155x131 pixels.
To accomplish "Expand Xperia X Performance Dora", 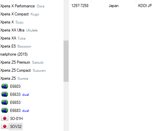I will point(22,6).
